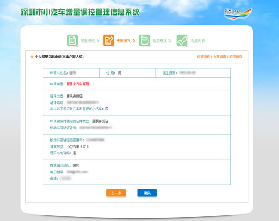This screenshot has height=221, width=279.
Task: Click the 机动车驾驶证证号 label
Action: click(64, 128)
